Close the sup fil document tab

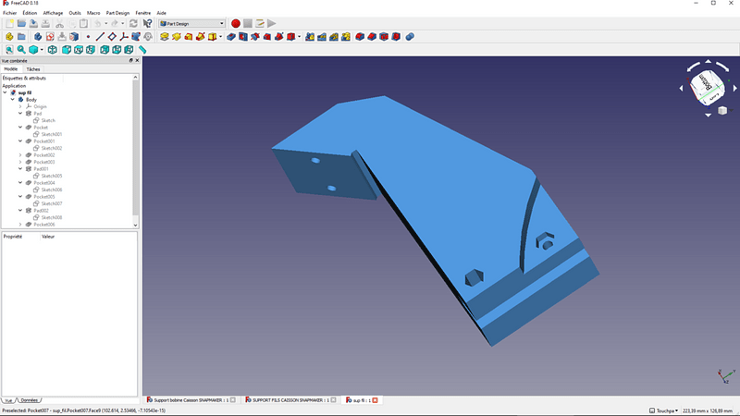pyautogui.click(x=376, y=400)
